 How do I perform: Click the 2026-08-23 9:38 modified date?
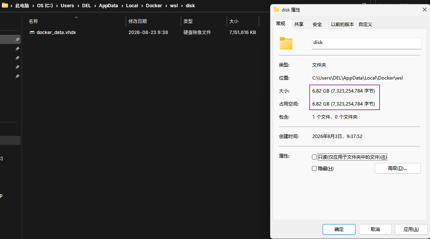(148, 33)
